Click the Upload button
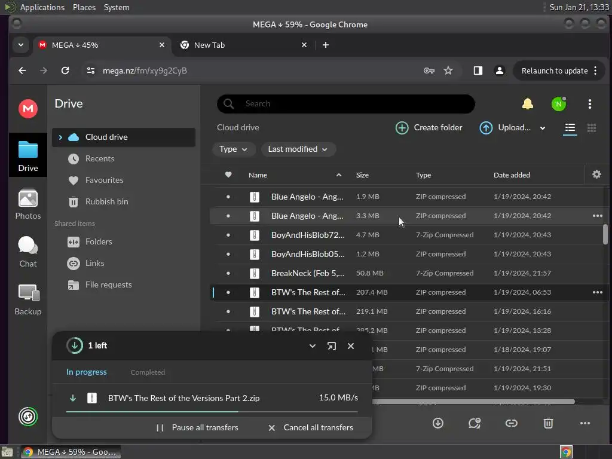 [x=506, y=128]
